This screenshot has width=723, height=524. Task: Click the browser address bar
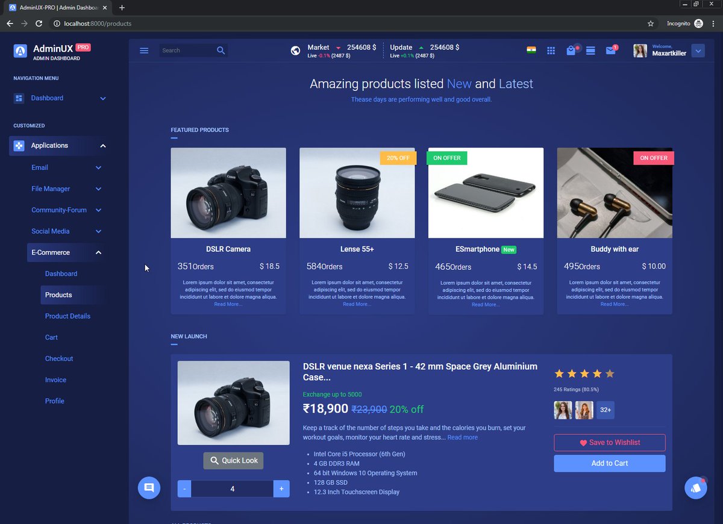click(x=346, y=23)
